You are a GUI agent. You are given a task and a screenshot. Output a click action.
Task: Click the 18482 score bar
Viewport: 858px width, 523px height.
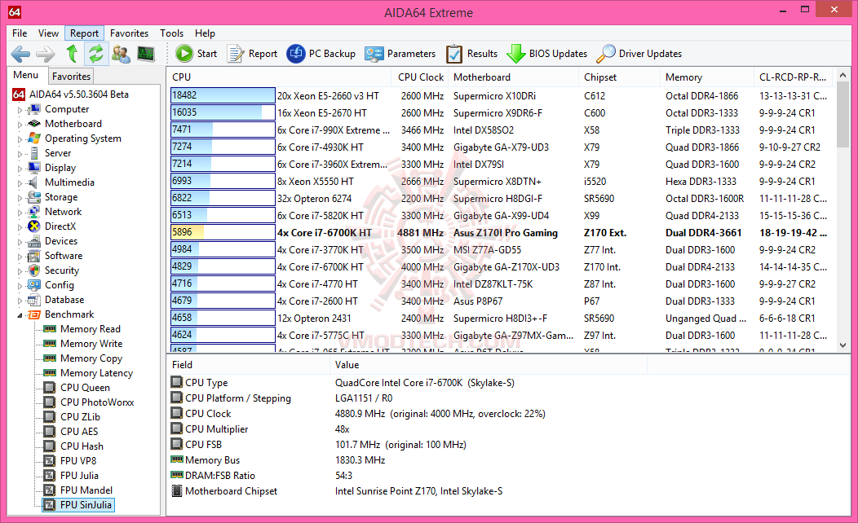(223, 95)
